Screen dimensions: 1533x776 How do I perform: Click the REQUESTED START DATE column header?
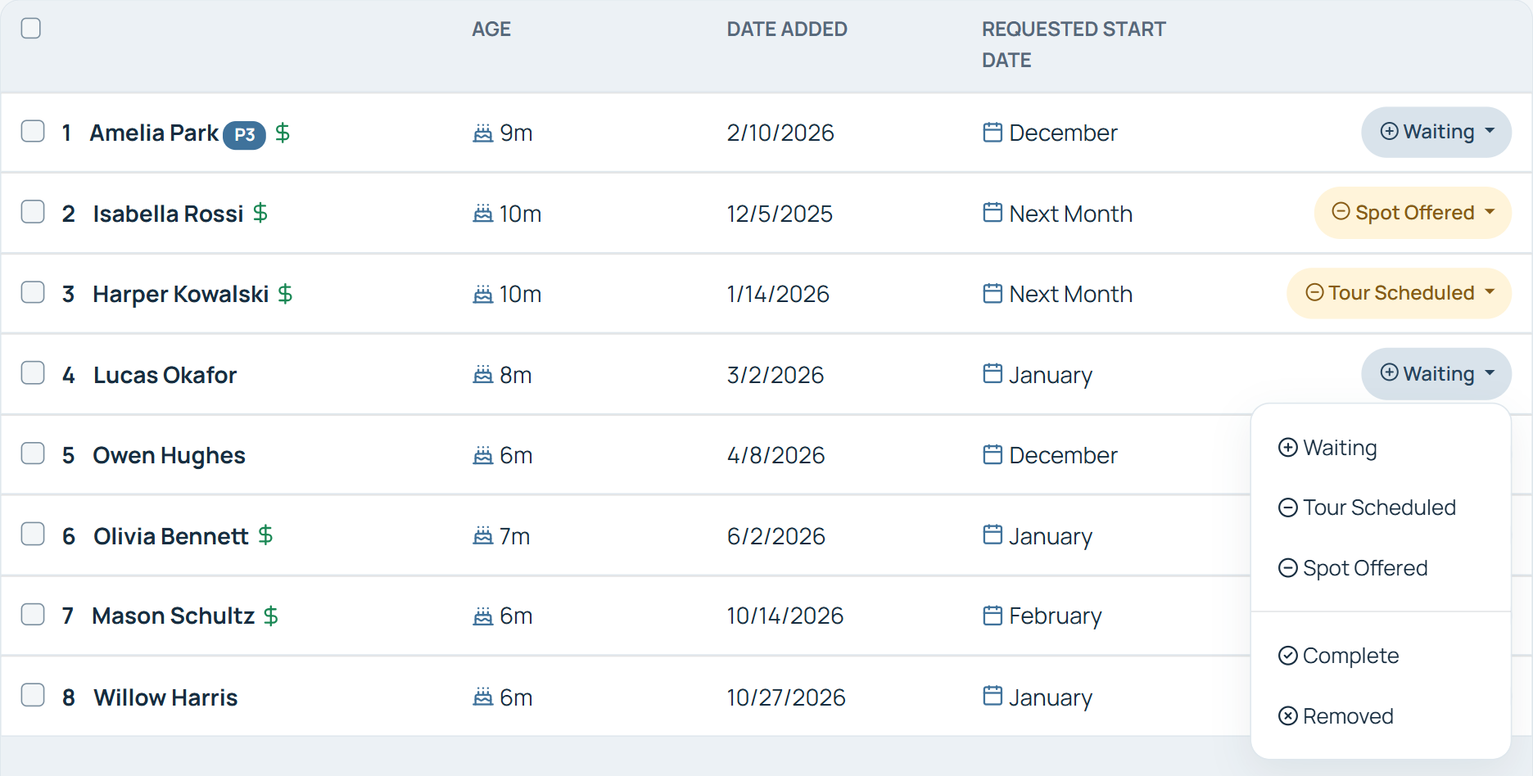pyautogui.click(x=1074, y=45)
